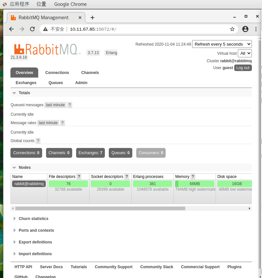Click the Queued messages help question mark
Image resolution: width=262 pixels, height=278 pixels.
tap(70, 105)
